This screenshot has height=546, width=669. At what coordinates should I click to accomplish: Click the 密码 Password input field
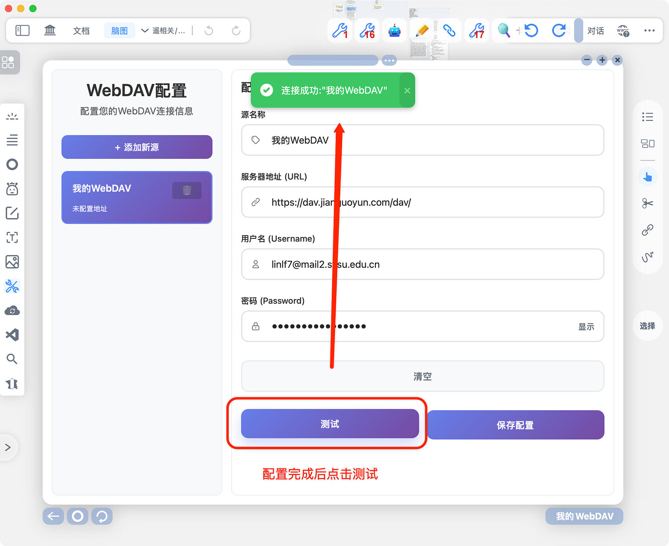point(423,326)
